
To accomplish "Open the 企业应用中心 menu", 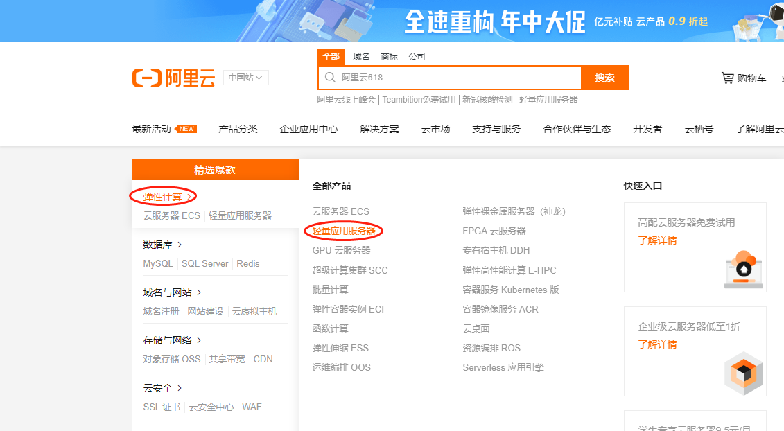I will click(x=309, y=129).
